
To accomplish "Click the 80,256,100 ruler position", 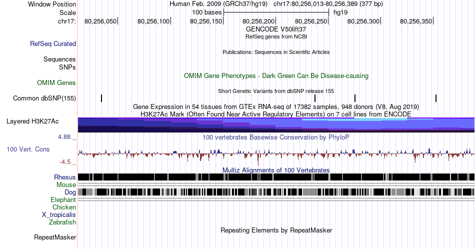I will (x=153, y=21).
